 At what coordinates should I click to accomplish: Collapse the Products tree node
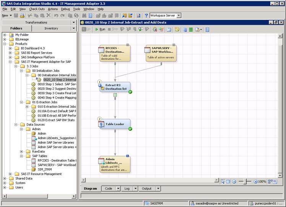coord(5,44)
